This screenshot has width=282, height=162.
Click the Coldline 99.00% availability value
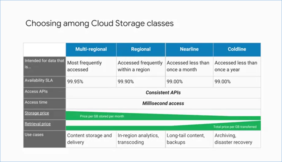click(222, 82)
